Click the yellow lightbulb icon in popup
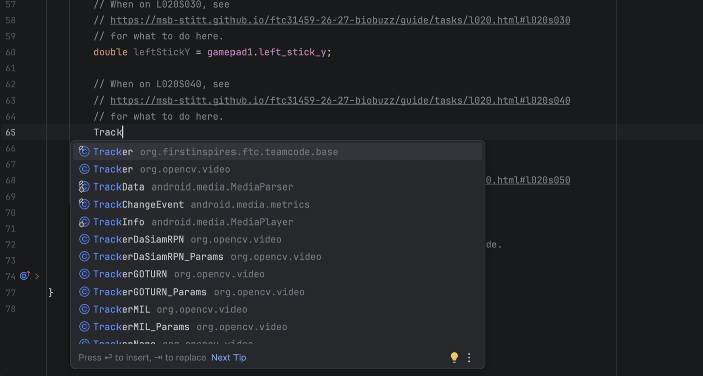This screenshot has width=703, height=376. pos(454,357)
